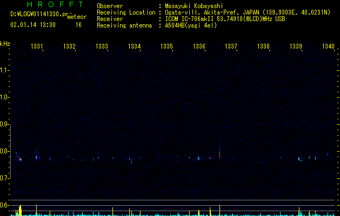The height and width of the screenshot is (216, 340).
Task: Click the gray frequency range bracket on left axis
Action: (x=10, y=152)
